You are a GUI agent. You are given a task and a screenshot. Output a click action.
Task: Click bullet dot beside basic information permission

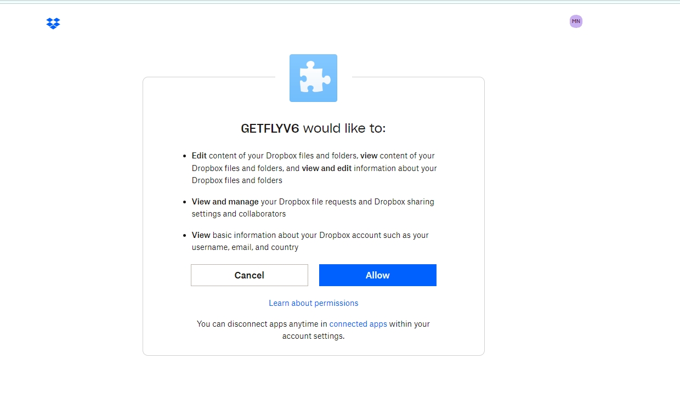pos(185,236)
